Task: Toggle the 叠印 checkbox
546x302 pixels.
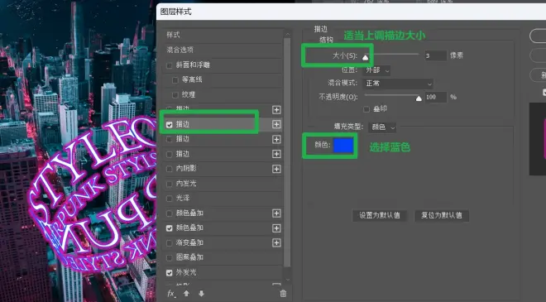Action: tap(366, 109)
